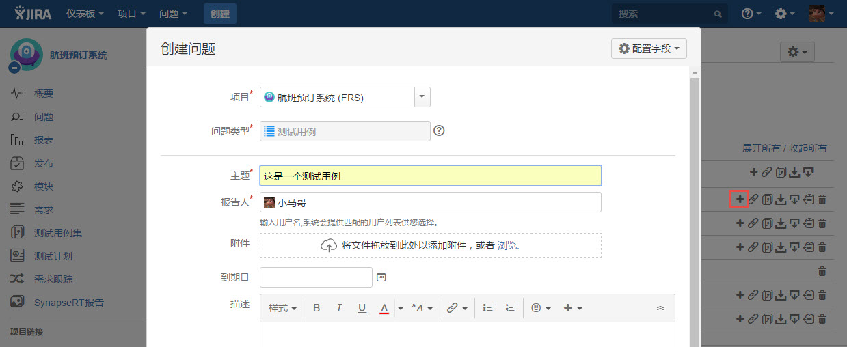Open the 问题 menu in the top navigation
The width and height of the screenshot is (847, 347).
click(x=173, y=14)
